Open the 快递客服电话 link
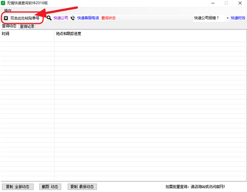 [x=88, y=18]
